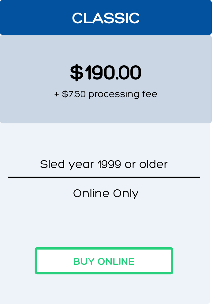Click the BUY ONLINE button
Viewport: 213px width, 304px height.
104,261
